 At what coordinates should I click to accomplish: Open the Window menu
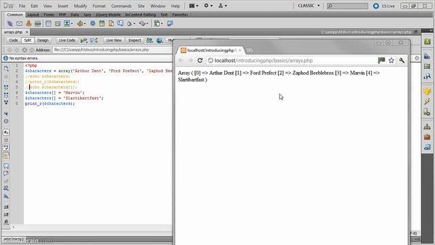158,6
